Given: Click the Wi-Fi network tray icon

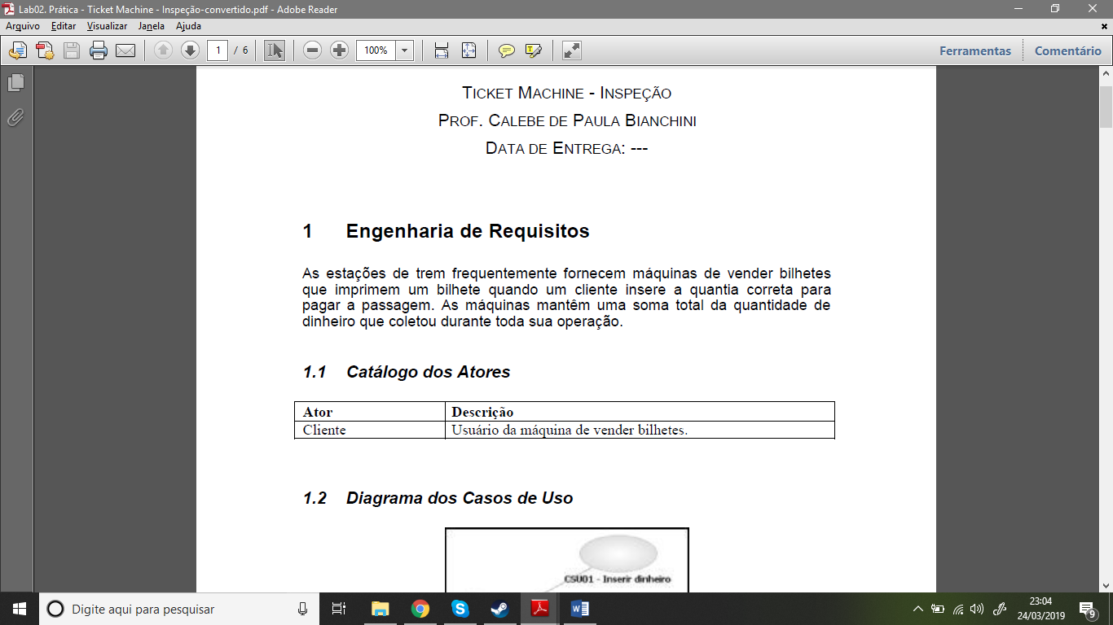Looking at the screenshot, I should pyautogui.click(x=958, y=609).
